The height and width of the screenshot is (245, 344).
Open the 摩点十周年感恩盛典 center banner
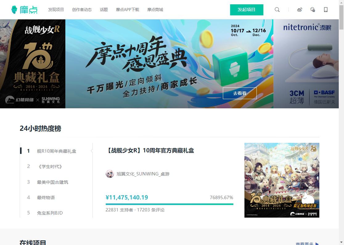pos(169,64)
